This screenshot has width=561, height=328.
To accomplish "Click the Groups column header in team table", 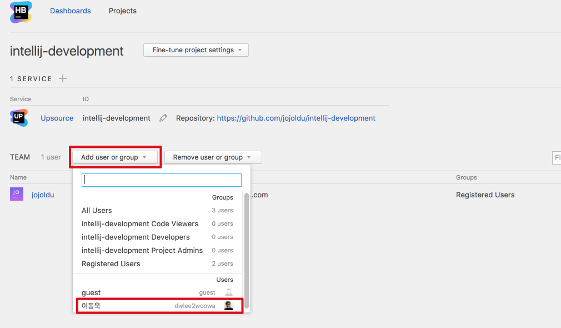I will pyautogui.click(x=466, y=177).
